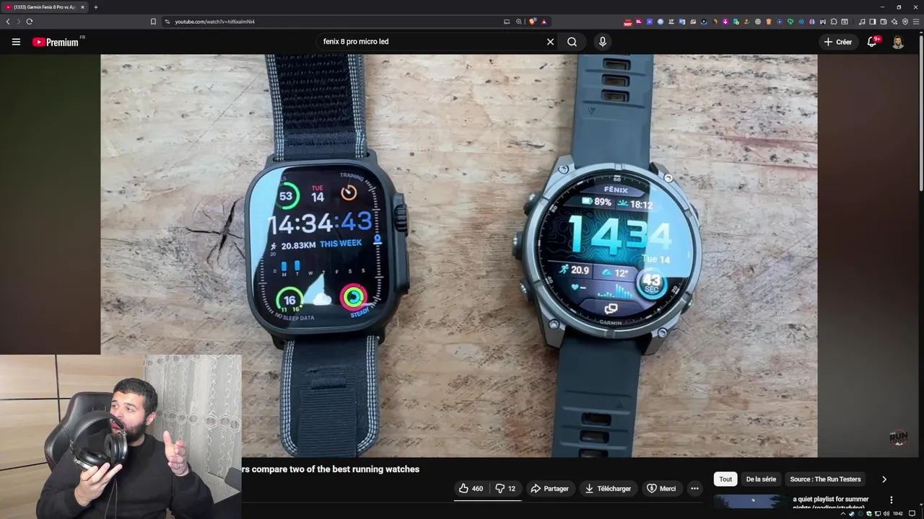This screenshot has height=519, width=924.
Task: Open the network tray icon
Action: [878, 514]
